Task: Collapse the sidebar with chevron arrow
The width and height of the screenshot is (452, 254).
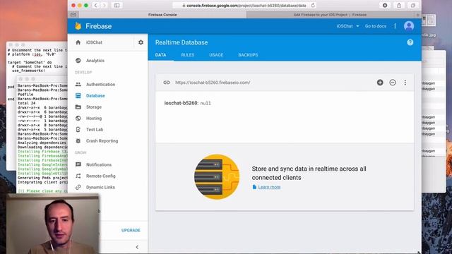Action: click(137, 247)
